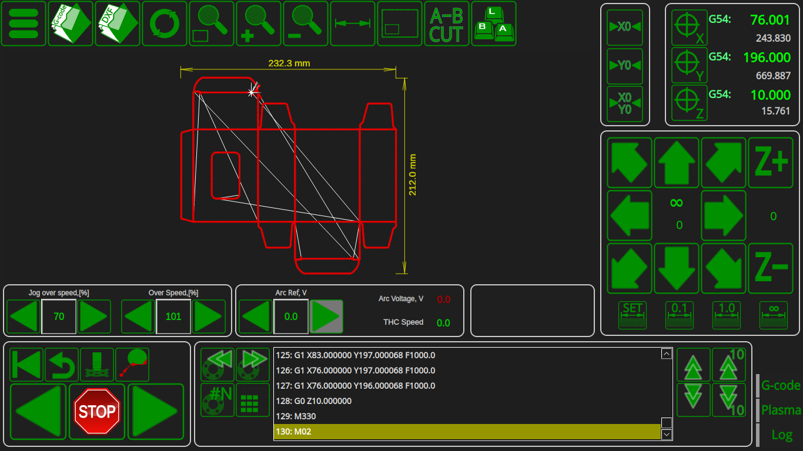Open the Log tab
Image resolution: width=803 pixels, height=451 pixels.
(x=782, y=435)
